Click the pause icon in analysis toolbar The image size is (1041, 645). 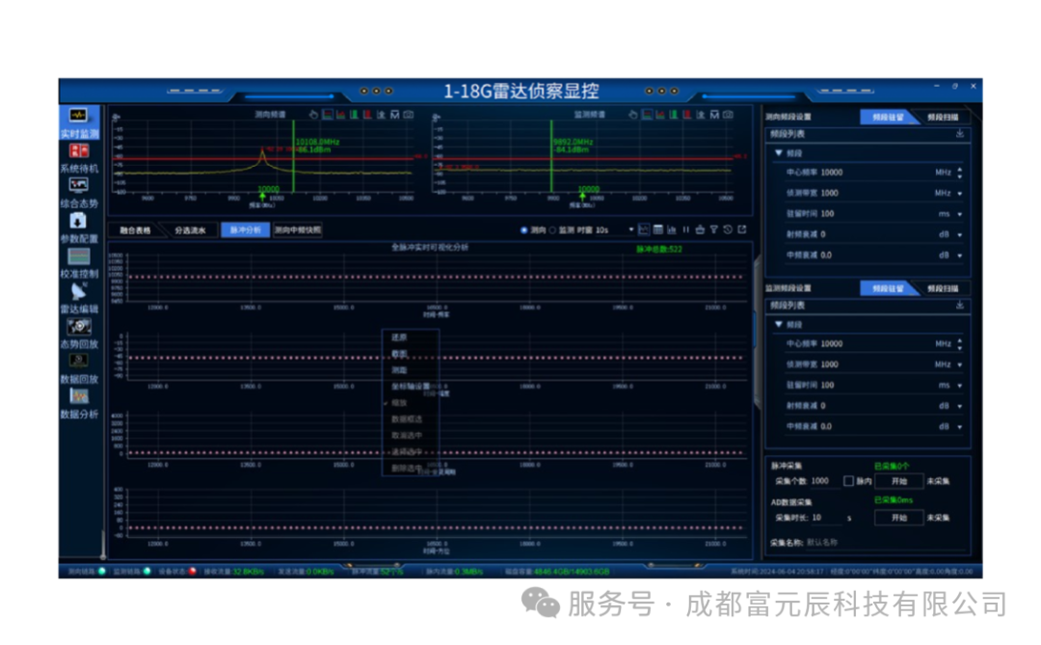tap(686, 229)
